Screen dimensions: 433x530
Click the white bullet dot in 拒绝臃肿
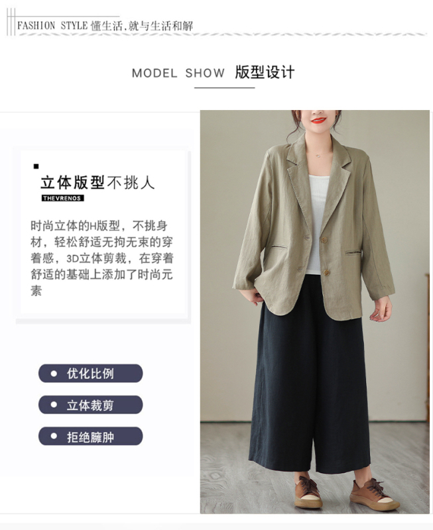54,436
